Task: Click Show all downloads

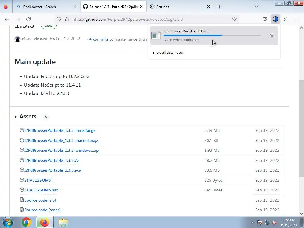Action: 168,53
